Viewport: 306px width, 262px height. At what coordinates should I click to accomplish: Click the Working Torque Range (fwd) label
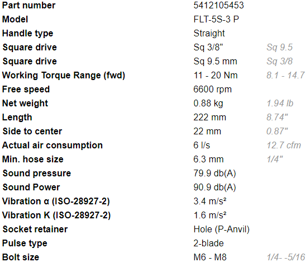64,76
